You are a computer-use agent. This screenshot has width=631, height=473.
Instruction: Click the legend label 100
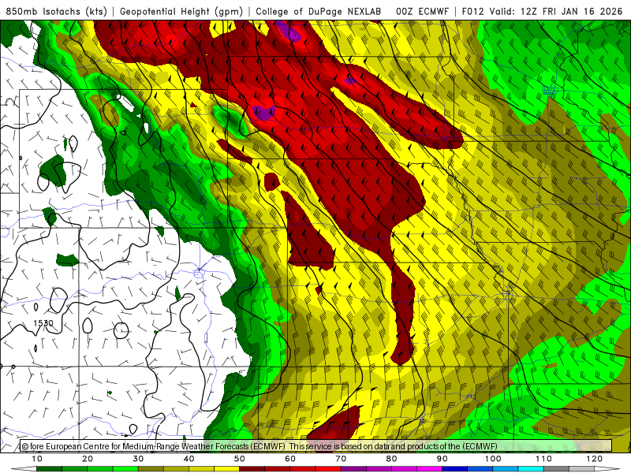[x=493, y=459]
